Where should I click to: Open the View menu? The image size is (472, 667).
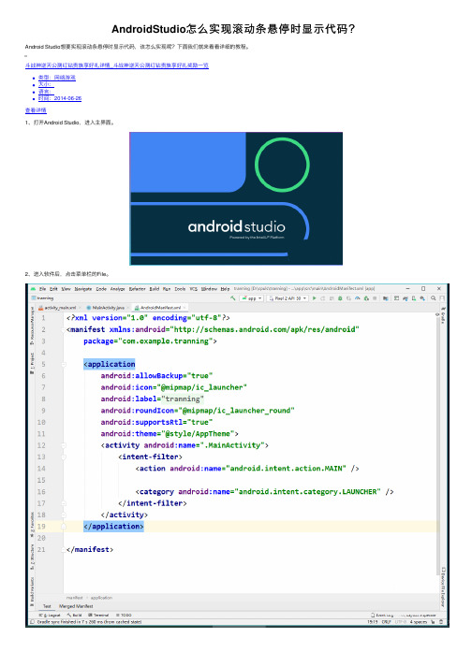pos(66,289)
